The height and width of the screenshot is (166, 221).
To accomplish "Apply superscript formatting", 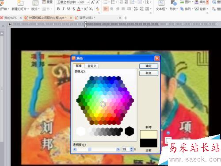I will click(x=85, y=9).
